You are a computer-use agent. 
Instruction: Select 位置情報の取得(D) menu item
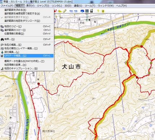pos(27,34)
